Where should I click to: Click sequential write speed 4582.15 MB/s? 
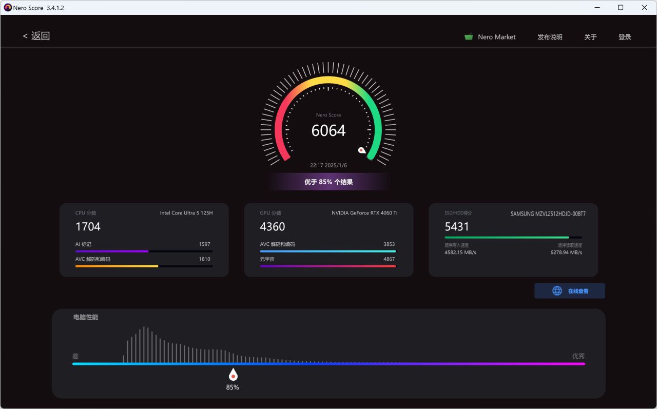[460, 252]
